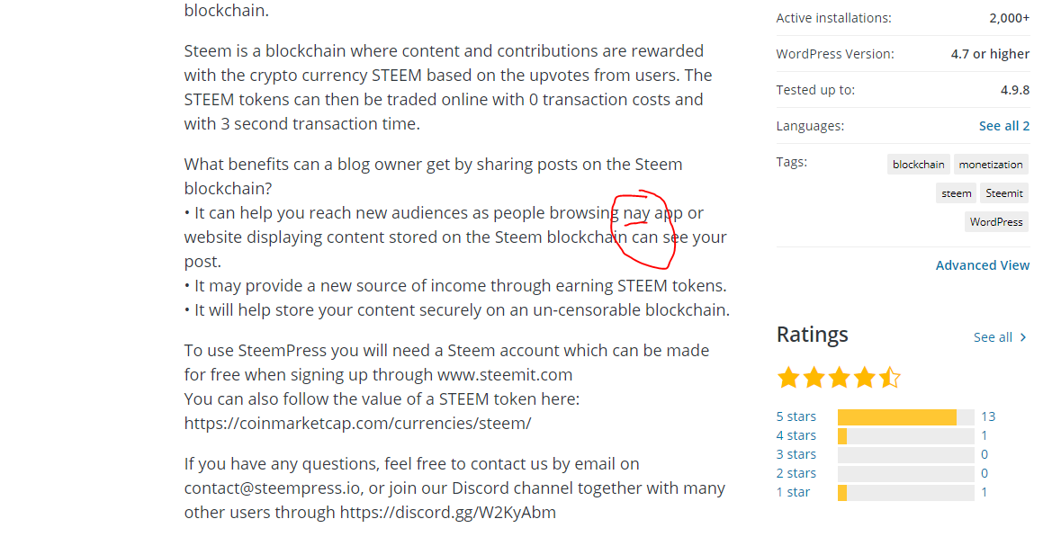Open the 2 stars reviews link
This screenshot has width=1052, height=537.
click(796, 473)
